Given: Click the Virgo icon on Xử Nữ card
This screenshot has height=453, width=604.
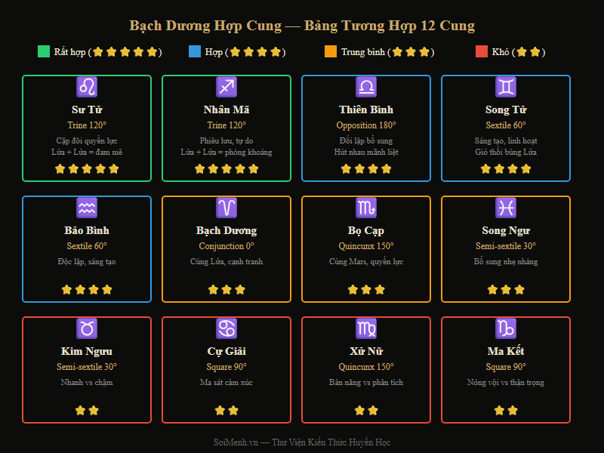Looking at the screenshot, I should pyautogui.click(x=366, y=327).
